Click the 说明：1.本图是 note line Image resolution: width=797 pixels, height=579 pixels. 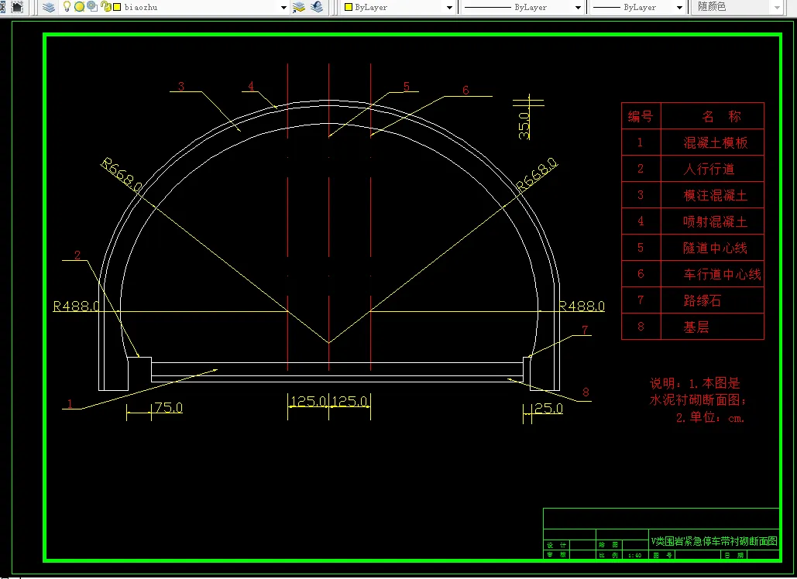(695, 383)
